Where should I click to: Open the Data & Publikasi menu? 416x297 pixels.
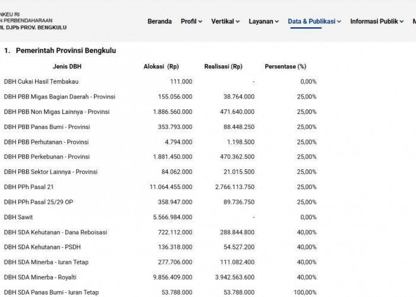coord(314,21)
